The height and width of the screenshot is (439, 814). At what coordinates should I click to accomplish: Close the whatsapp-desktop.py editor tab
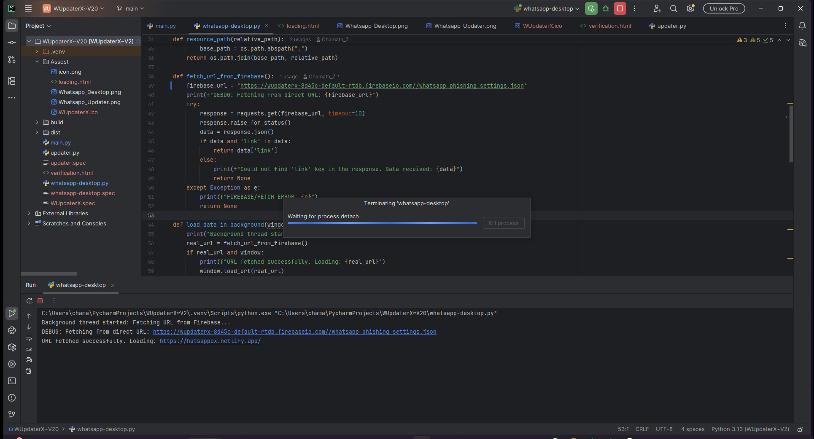point(267,26)
